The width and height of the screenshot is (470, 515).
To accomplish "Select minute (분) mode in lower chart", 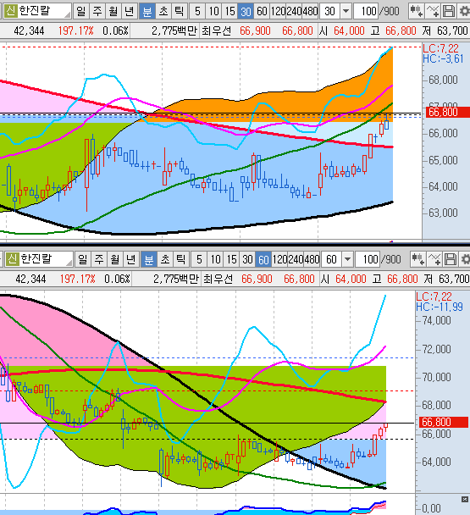I will (x=149, y=259).
